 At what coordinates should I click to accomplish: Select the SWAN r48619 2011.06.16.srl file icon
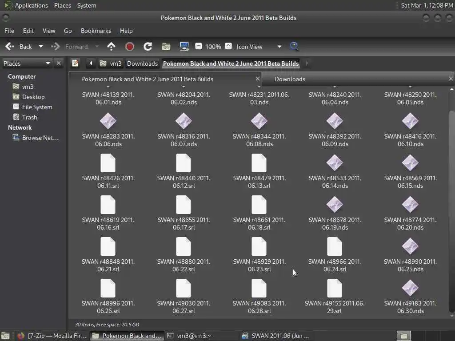[108, 205]
